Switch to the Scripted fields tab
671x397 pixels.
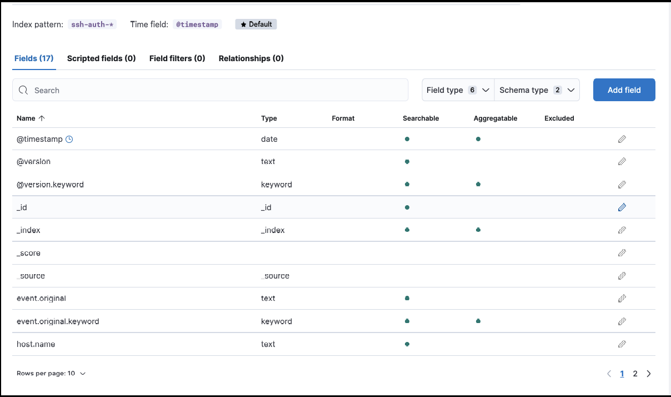102,58
